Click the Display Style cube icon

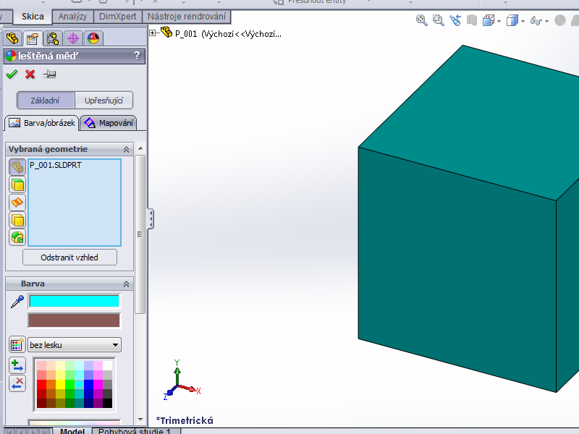coord(512,20)
